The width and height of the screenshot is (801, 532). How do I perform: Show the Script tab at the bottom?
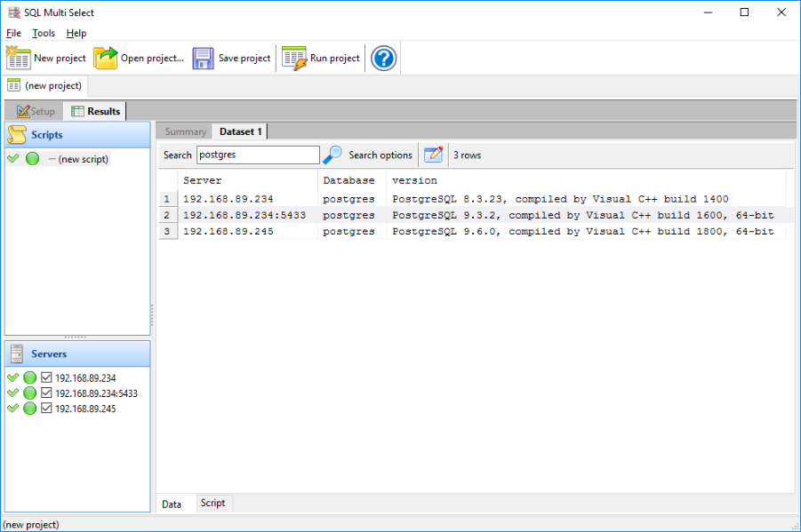point(212,503)
